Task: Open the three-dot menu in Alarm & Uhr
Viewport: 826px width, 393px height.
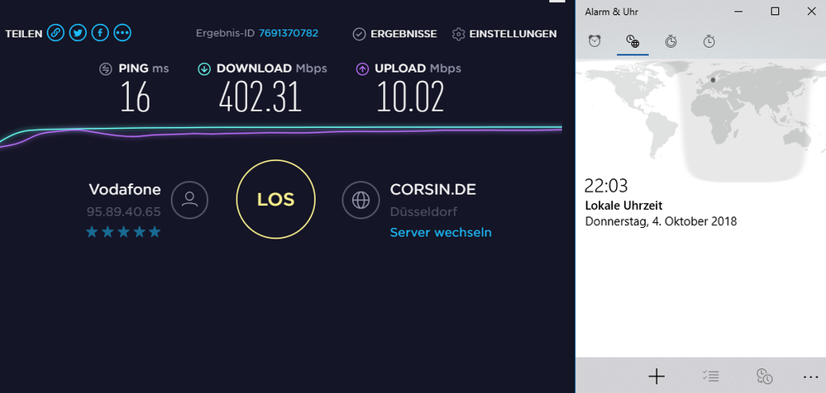Action: tap(809, 376)
